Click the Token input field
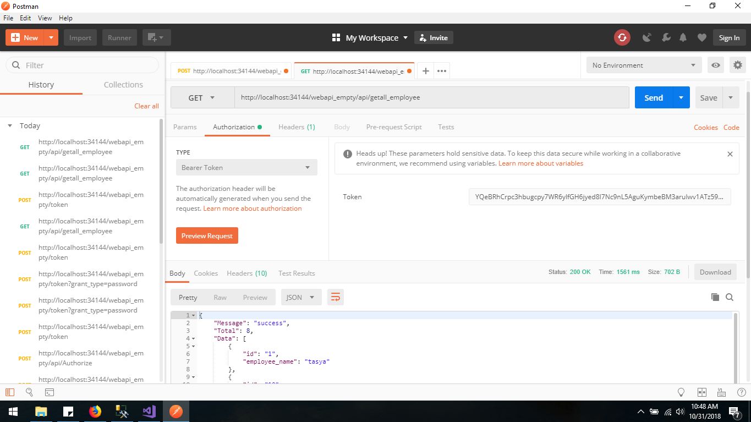 [599, 197]
